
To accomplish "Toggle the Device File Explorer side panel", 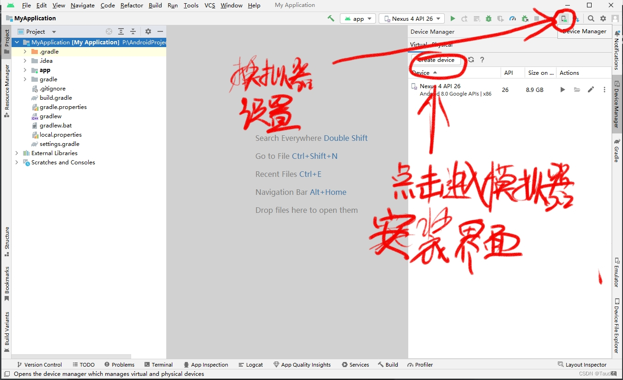I will pos(617,326).
